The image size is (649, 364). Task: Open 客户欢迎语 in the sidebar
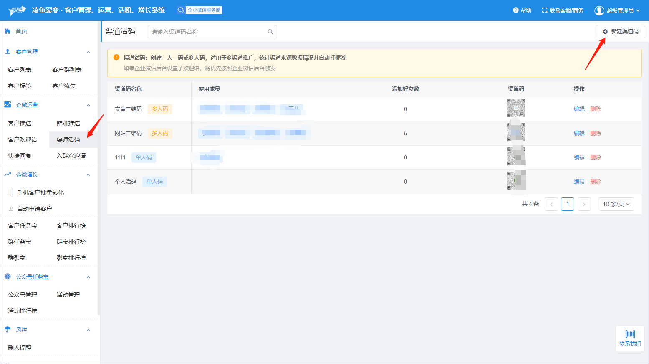[x=23, y=139]
